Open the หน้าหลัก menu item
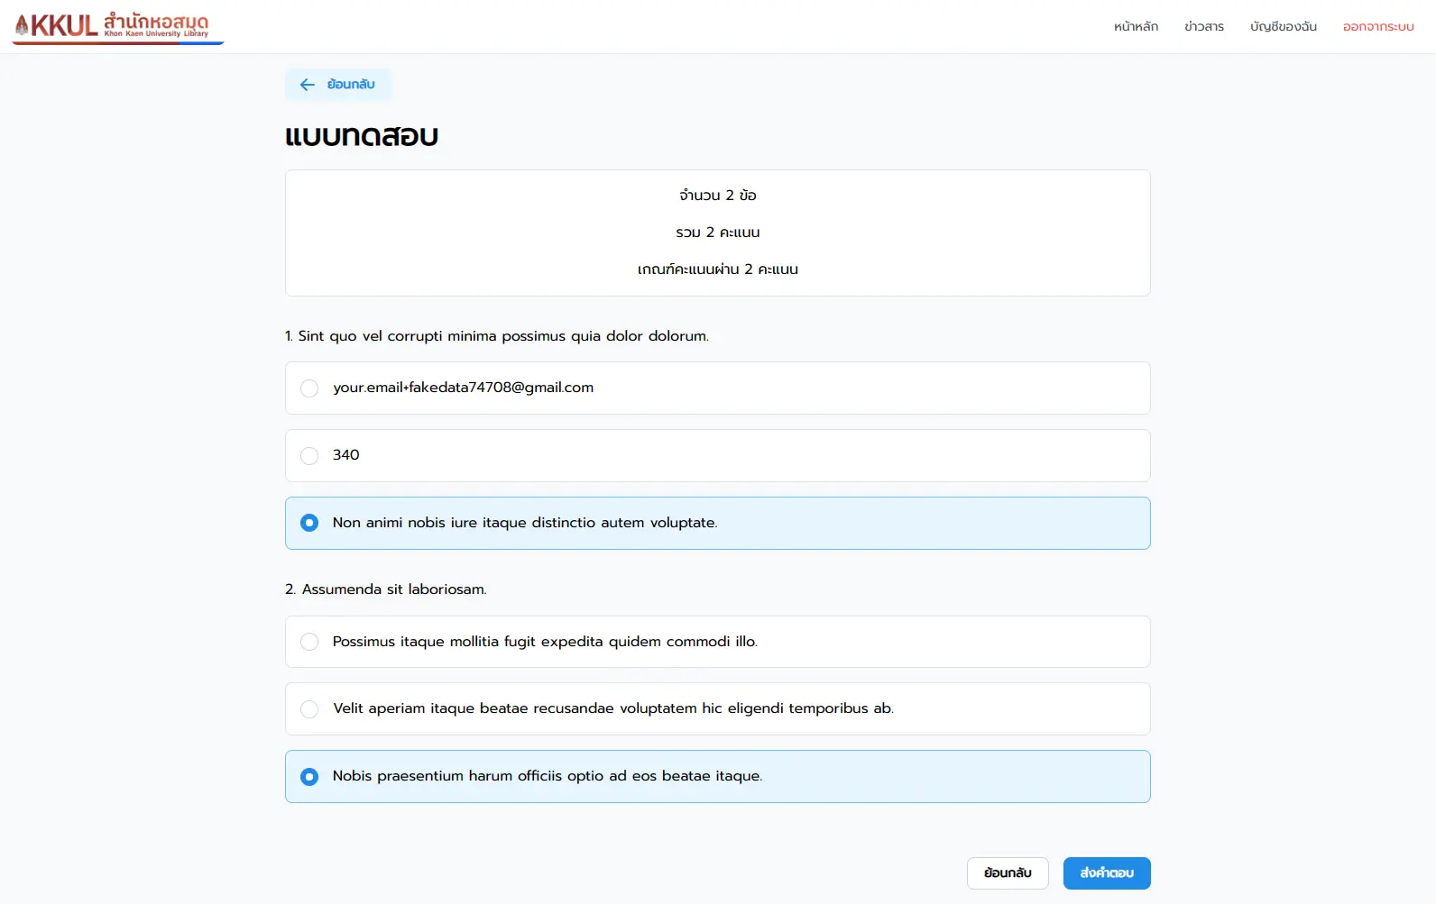Image resolution: width=1436 pixels, height=904 pixels. (1136, 27)
